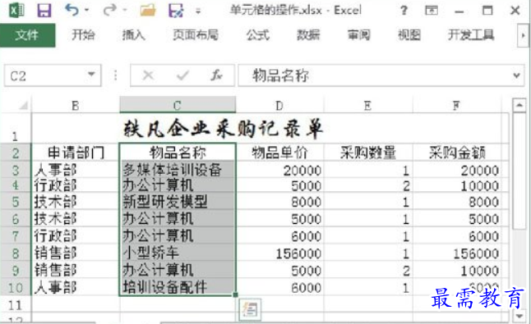The image size is (531, 324).
Task: Switch to the 视图 tab
Action: point(409,34)
